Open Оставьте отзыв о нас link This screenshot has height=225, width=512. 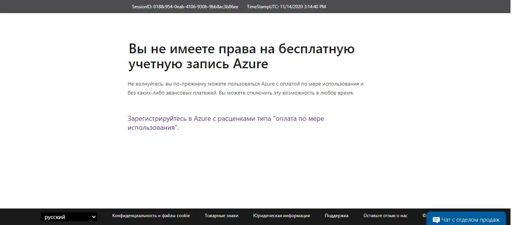(385, 216)
